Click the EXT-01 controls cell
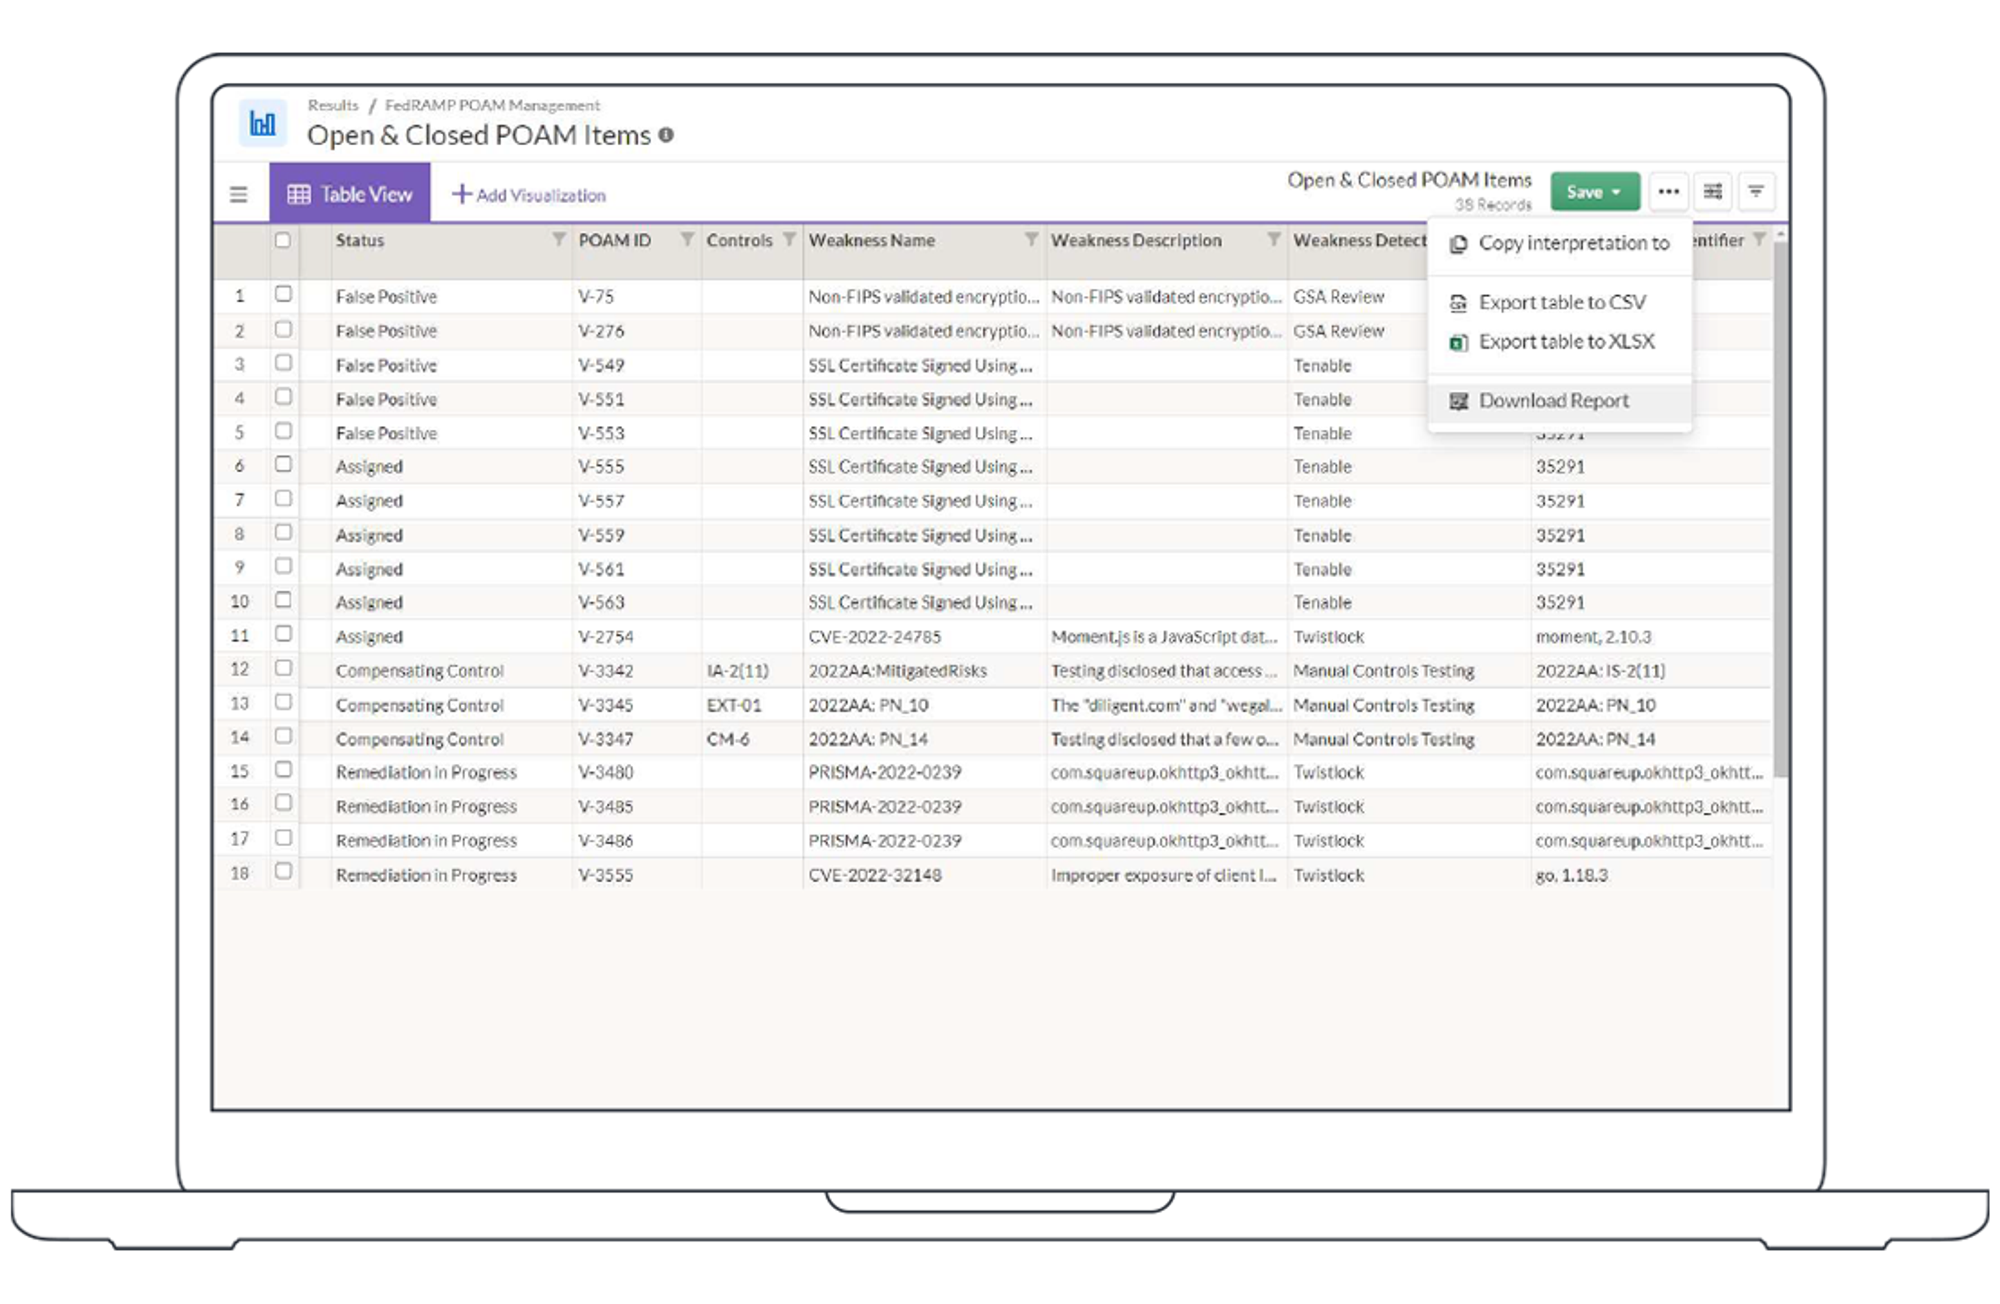The image size is (2000, 1304). (x=753, y=706)
